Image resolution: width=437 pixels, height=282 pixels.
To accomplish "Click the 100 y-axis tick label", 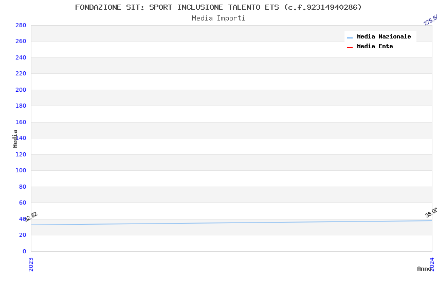I will [21, 170].
